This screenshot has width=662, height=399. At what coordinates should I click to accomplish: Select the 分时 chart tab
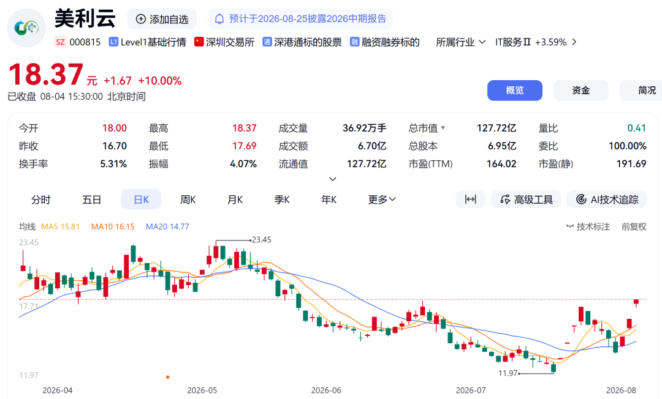pos(41,199)
